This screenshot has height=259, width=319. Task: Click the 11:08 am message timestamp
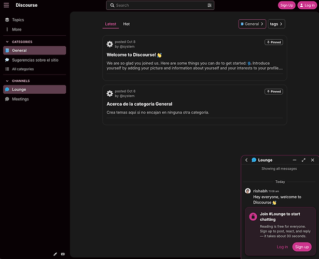coord(274,191)
